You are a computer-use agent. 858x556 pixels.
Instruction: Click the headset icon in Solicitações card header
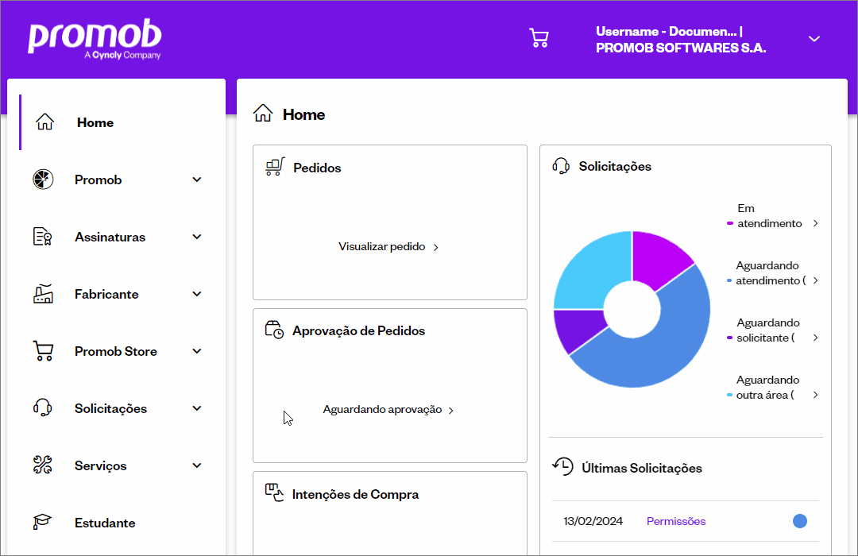pos(561,166)
